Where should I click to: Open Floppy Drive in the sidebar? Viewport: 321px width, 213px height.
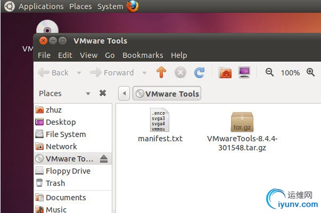[x=73, y=171]
